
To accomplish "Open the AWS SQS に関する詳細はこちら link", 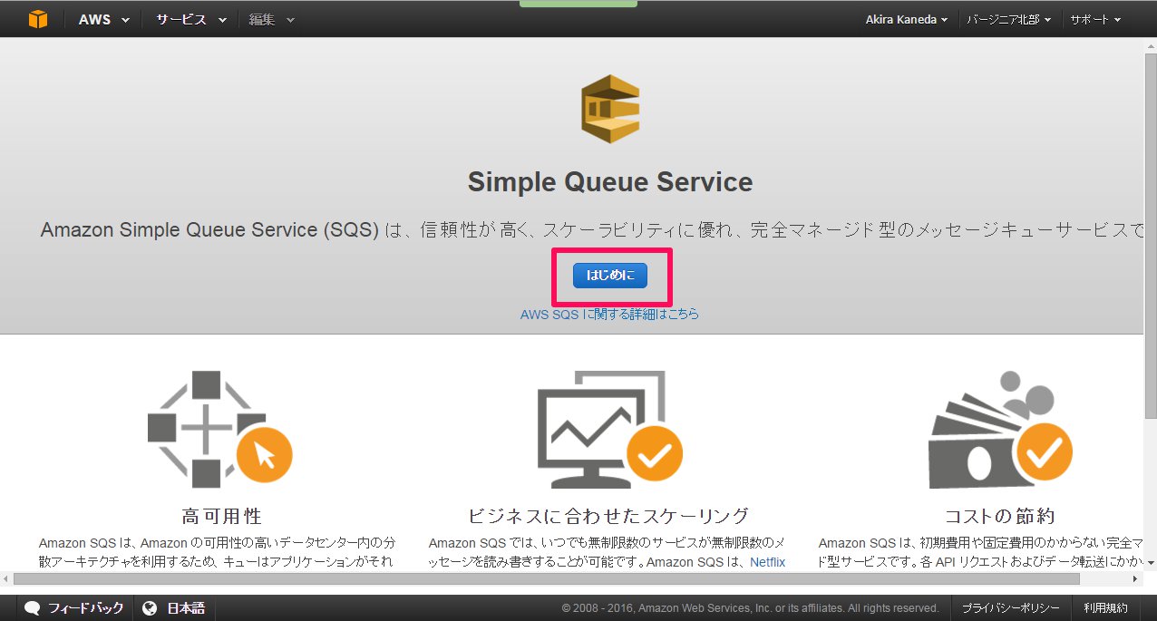I will pyautogui.click(x=609, y=315).
